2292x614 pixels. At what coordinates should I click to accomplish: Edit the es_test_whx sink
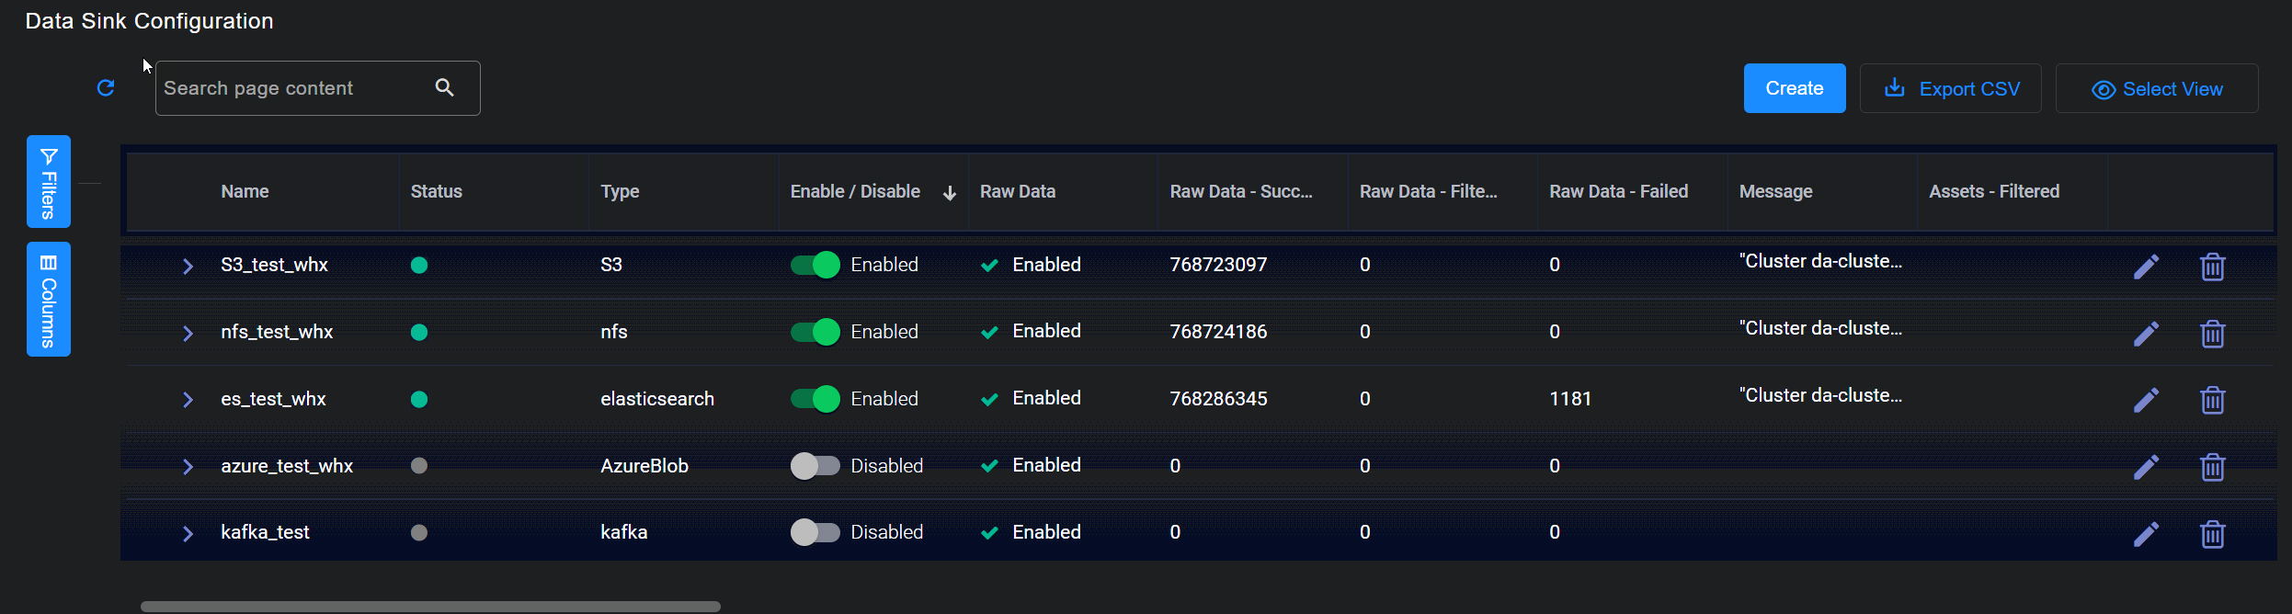(2146, 400)
